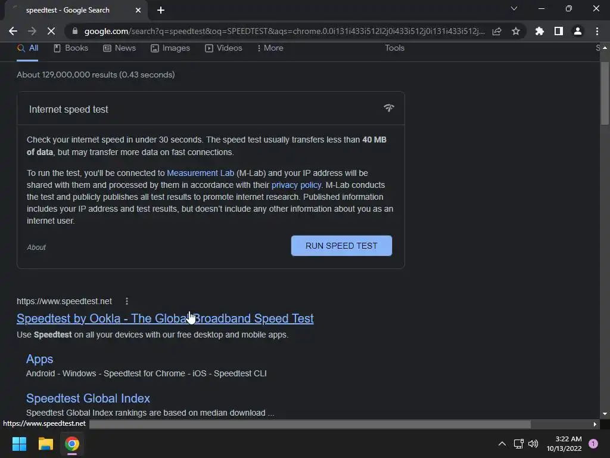
Task: Click the Chrome taskbar icon
Action: pos(72,444)
